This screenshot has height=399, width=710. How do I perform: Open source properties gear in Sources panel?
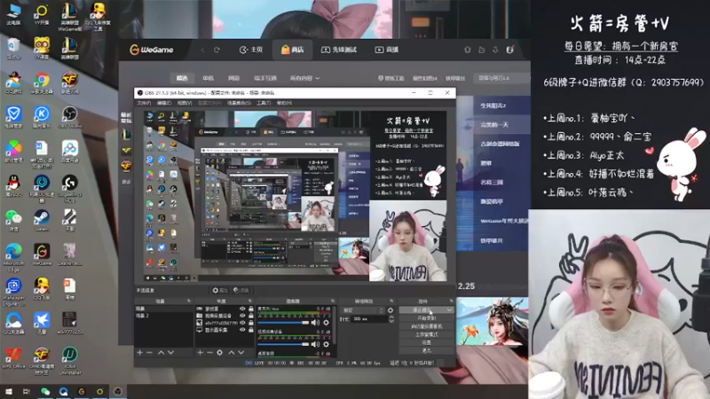219,352
